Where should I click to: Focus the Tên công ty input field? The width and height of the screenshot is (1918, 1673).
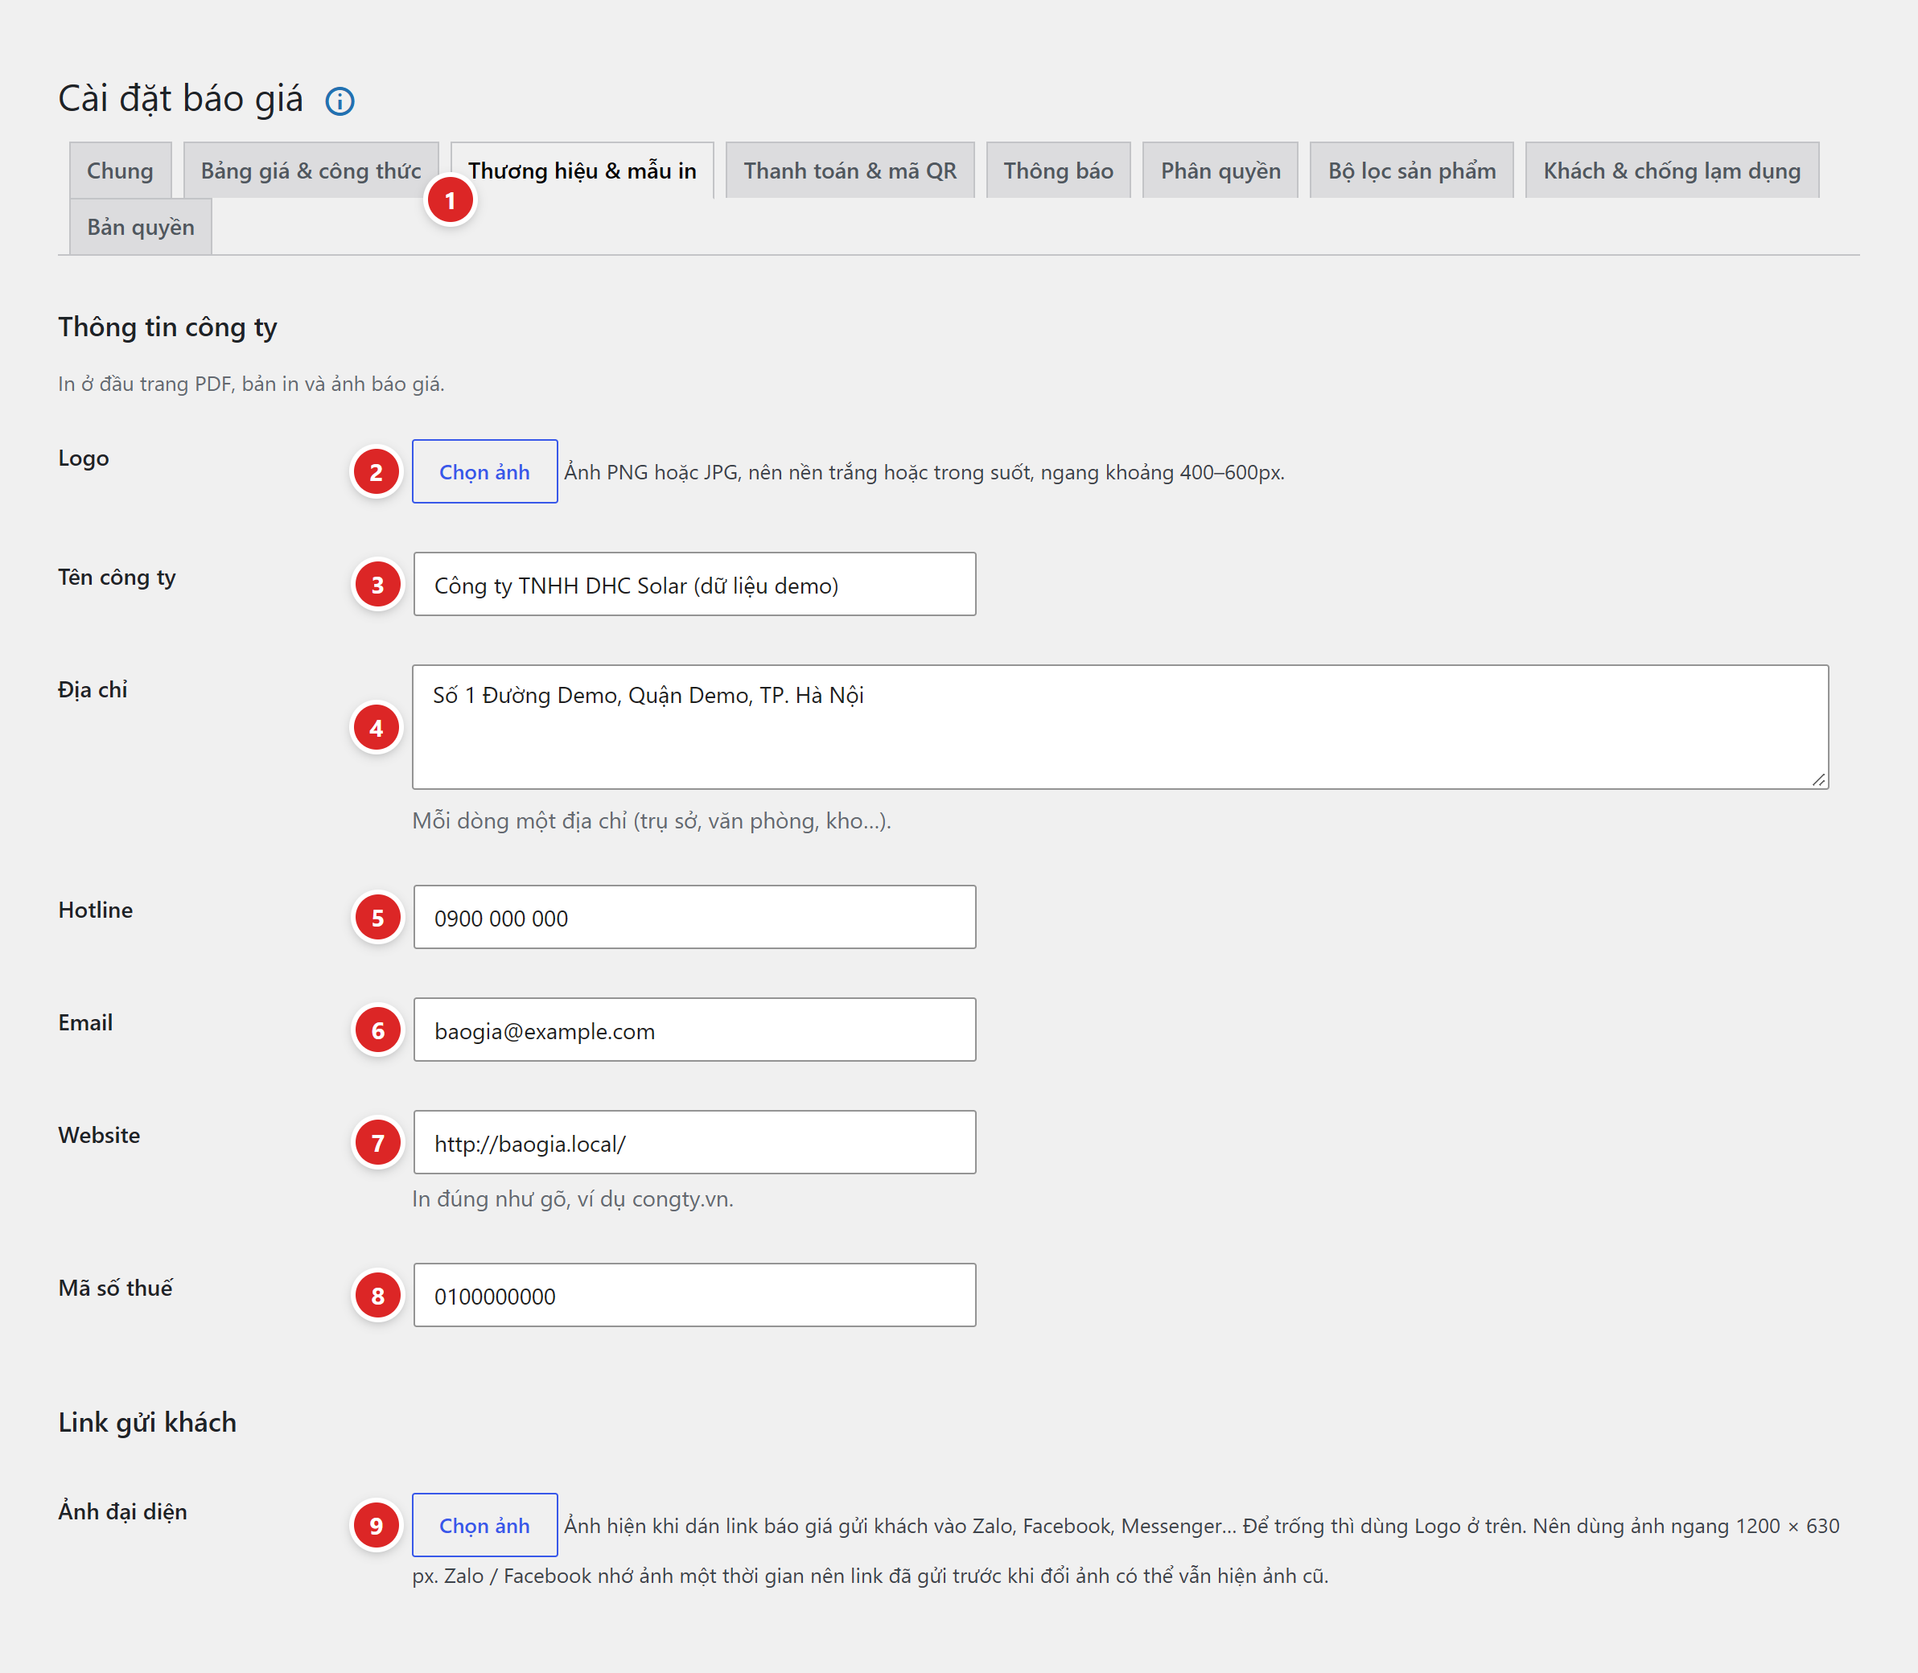point(695,585)
